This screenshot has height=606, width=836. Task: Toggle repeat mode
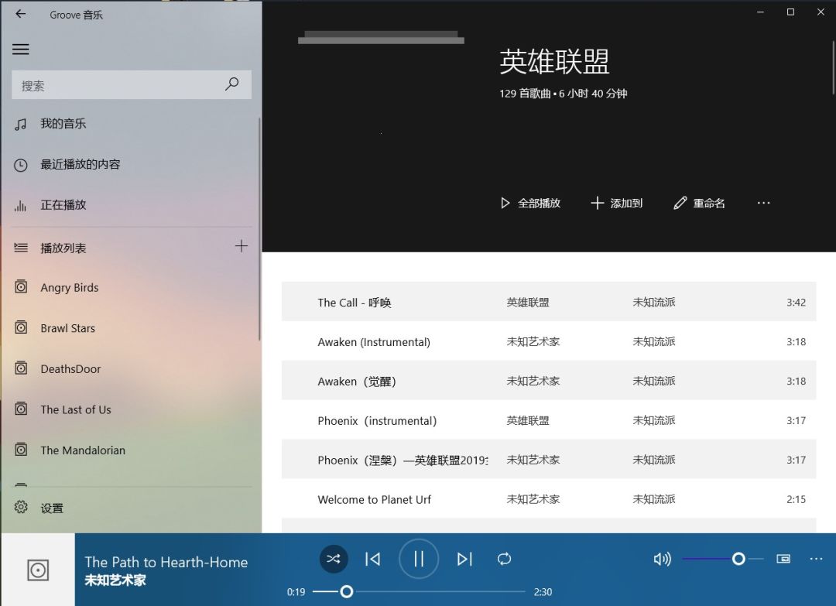coord(505,559)
